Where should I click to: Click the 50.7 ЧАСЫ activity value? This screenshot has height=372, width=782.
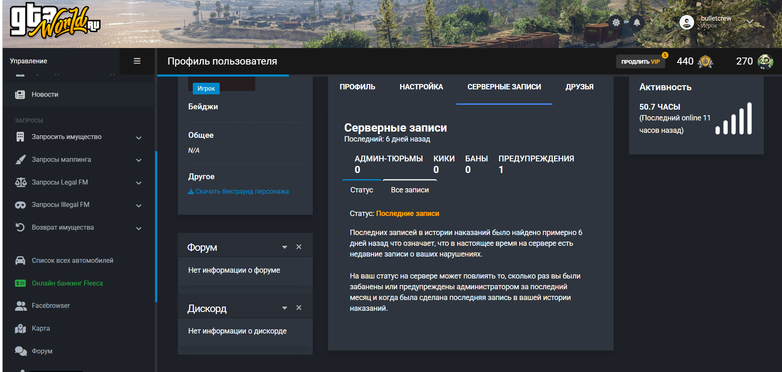[x=660, y=107]
